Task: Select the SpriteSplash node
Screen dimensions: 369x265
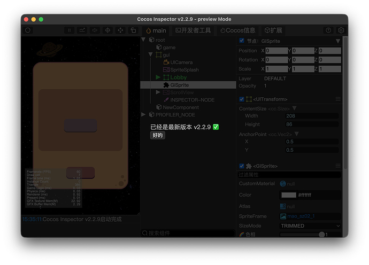Action: click(x=184, y=70)
